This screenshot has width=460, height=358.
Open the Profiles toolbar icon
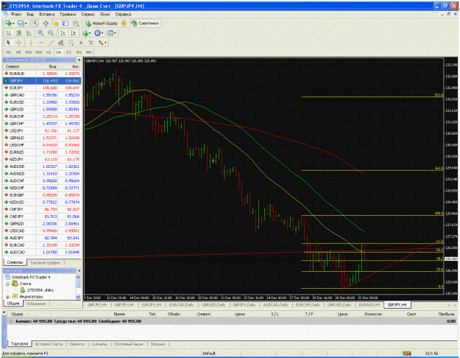pyautogui.click(x=21, y=23)
